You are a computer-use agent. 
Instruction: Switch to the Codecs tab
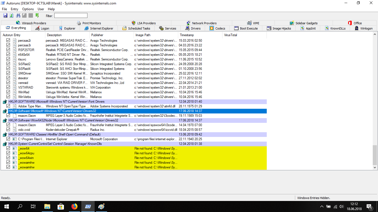coord(218,28)
